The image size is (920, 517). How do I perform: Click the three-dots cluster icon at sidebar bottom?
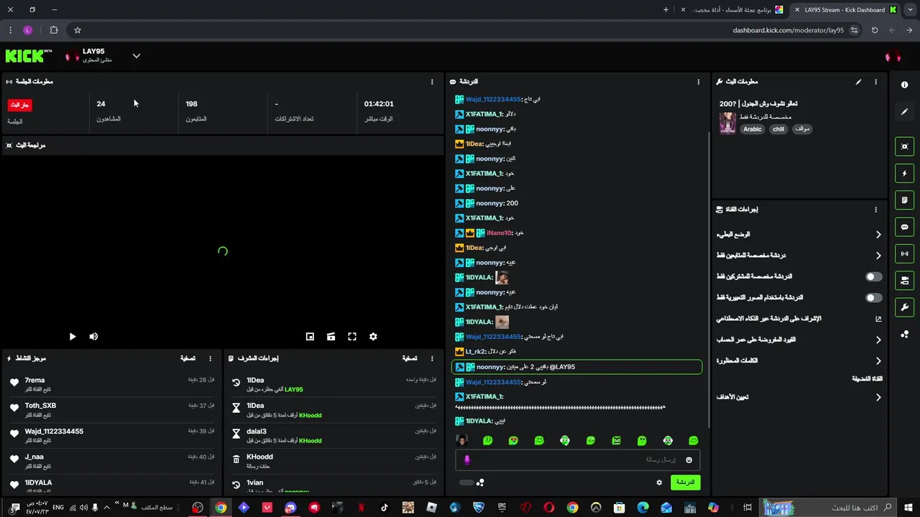904,335
